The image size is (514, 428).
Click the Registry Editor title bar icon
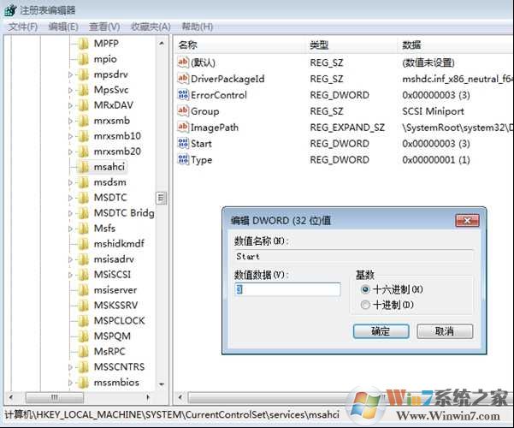click(x=10, y=10)
